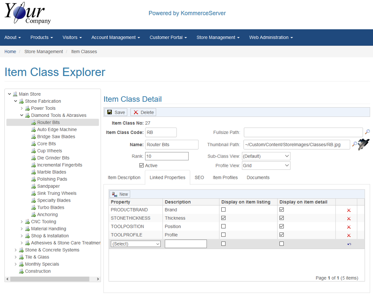The height and width of the screenshot is (303, 373).
Task: Uncheck the Active checkbox
Action: pyautogui.click(x=141, y=165)
